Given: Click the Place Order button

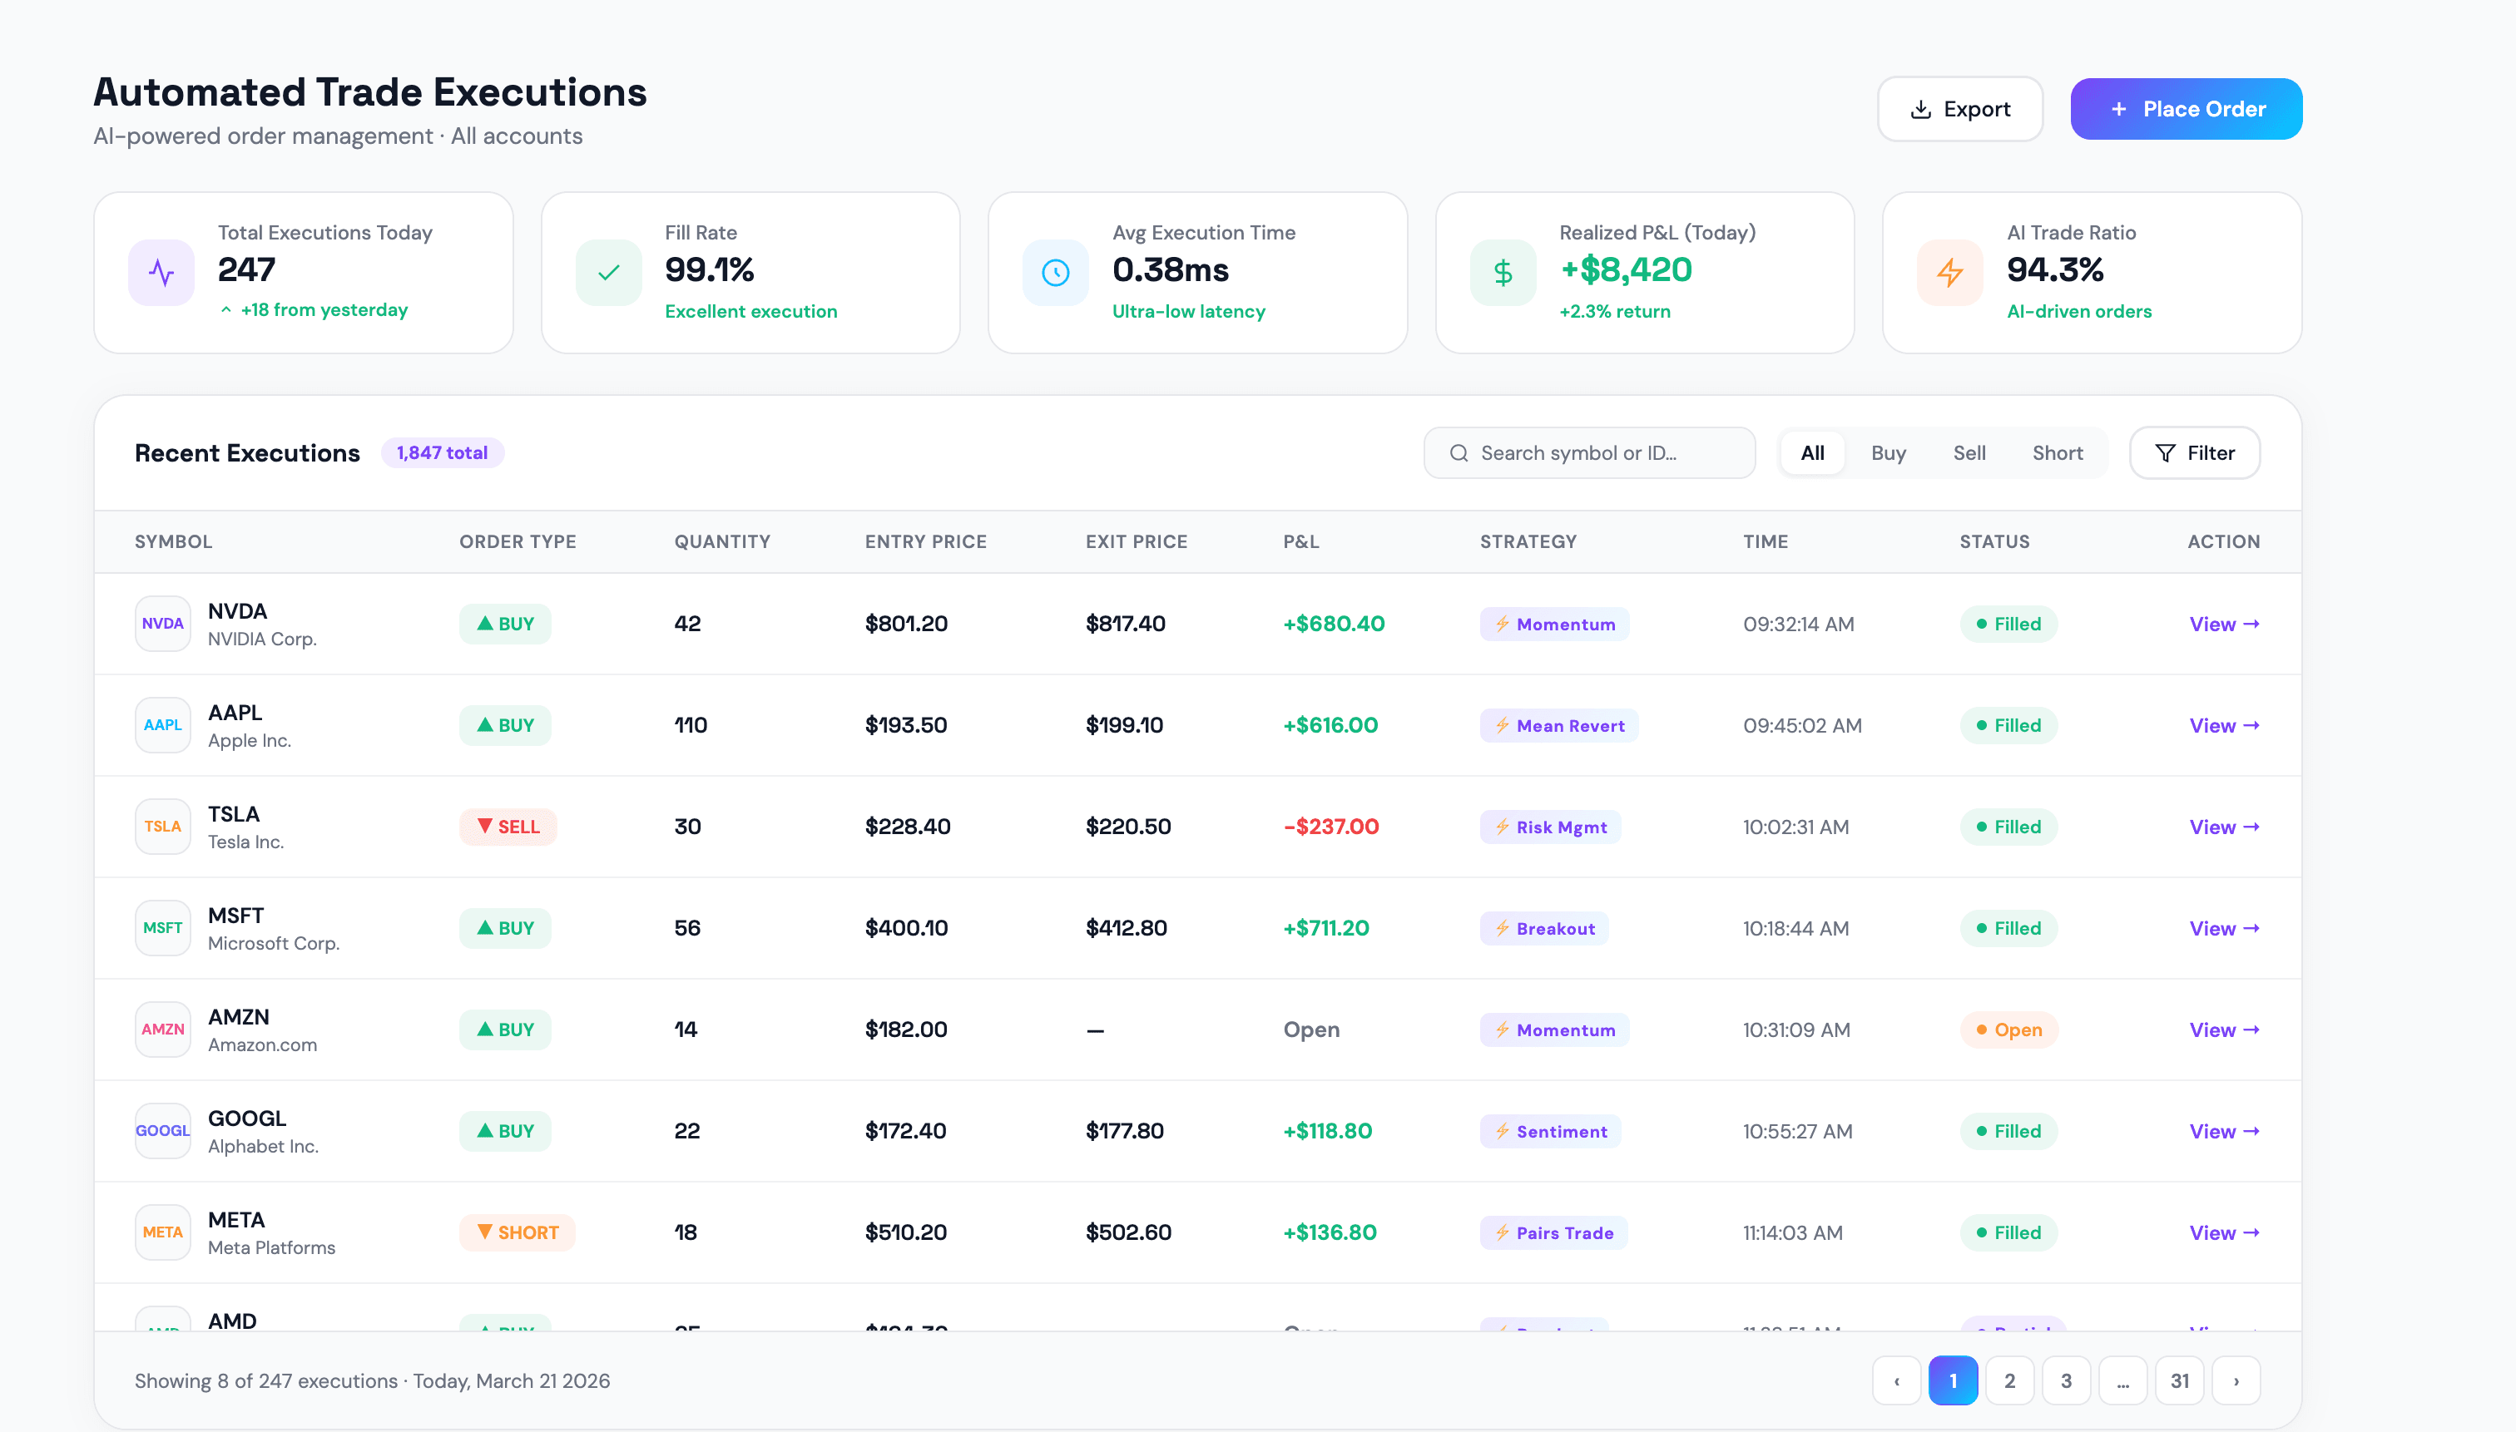Looking at the screenshot, I should 2186,108.
